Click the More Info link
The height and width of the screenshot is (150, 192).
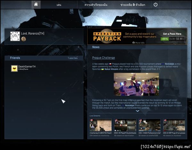coord(140,43)
